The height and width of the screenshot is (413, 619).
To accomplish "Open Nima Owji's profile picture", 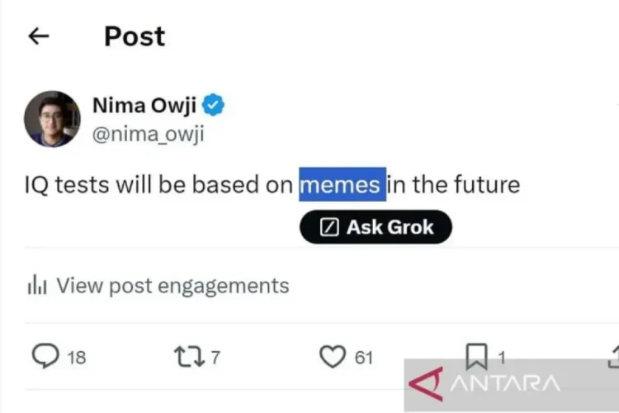I will click(x=52, y=119).
